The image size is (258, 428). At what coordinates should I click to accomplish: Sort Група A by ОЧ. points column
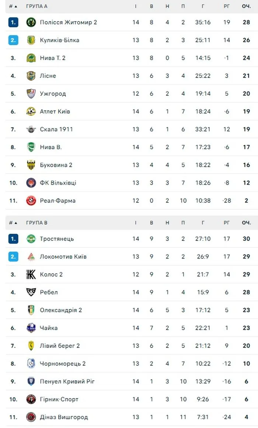pyautogui.click(x=246, y=6)
